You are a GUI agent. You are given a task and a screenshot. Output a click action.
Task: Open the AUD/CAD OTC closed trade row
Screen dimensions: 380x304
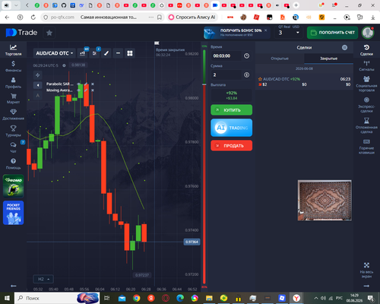pos(304,82)
